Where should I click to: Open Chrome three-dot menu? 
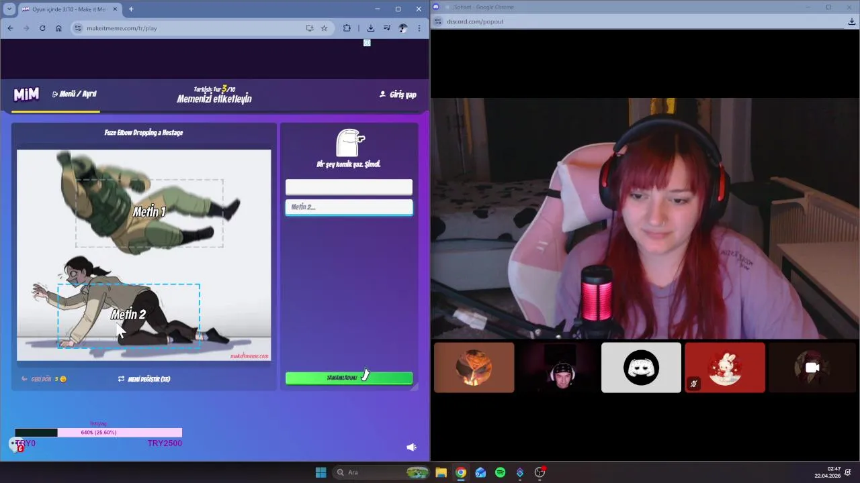point(419,28)
